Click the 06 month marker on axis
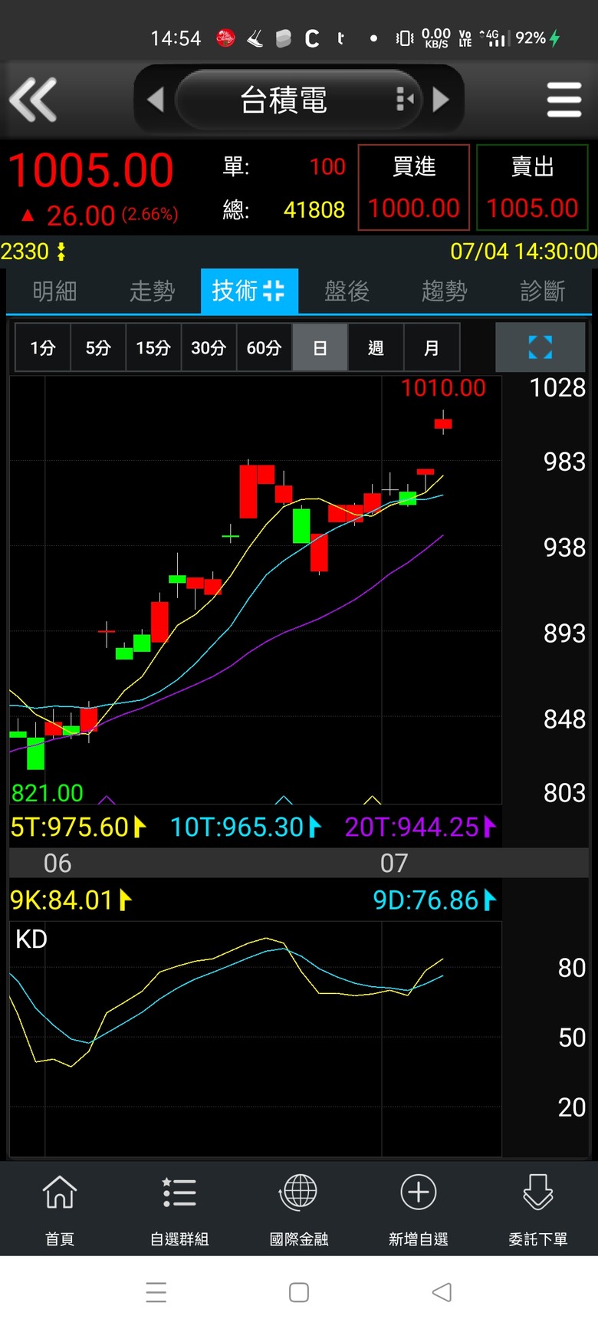The width and height of the screenshot is (598, 1329). click(x=58, y=864)
